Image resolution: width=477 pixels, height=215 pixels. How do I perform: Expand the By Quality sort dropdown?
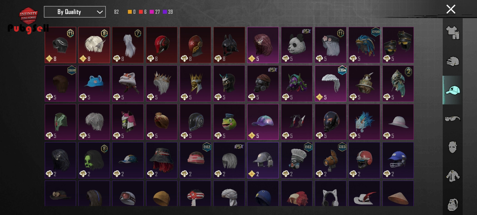[75, 12]
